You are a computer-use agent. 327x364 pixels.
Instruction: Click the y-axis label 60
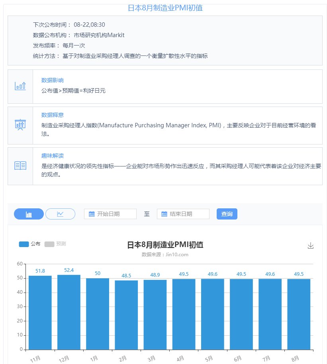(20, 264)
